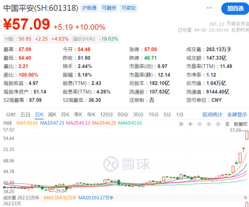
Task: Click the latest candlestick near 57.09
Action: click(247, 135)
